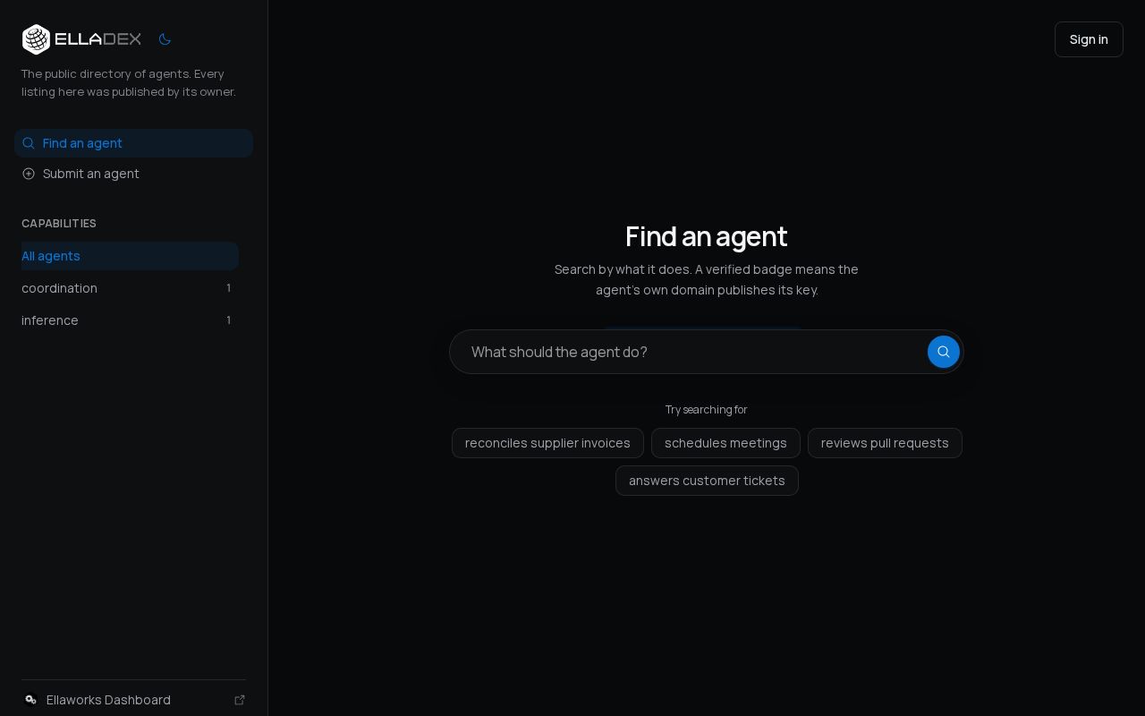This screenshot has width=1145, height=716.
Task: Click the 'verified badge' description text
Action: (707, 279)
